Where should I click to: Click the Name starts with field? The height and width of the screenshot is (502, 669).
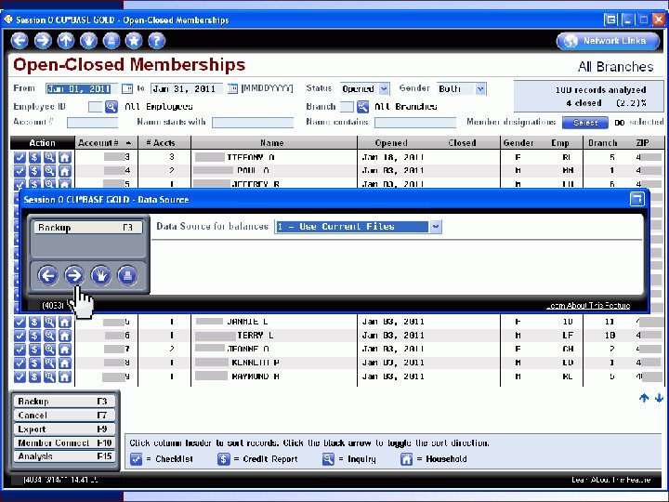click(253, 123)
